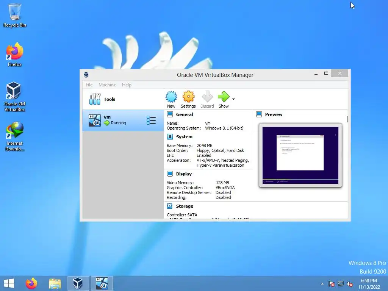Open Firefox from the taskbar
The height and width of the screenshot is (291, 388).
tap(31, 283)
